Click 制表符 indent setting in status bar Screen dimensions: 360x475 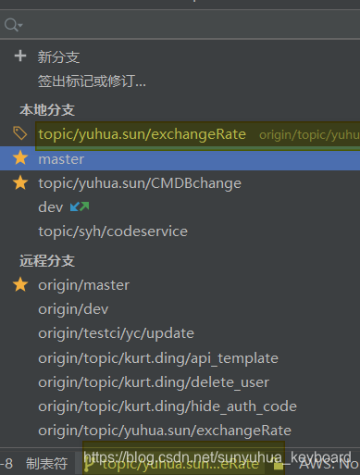(46, 464)
